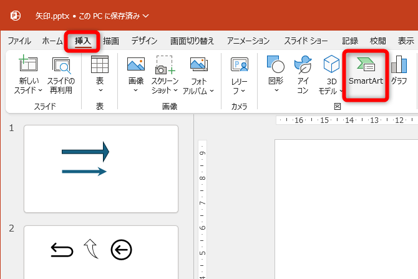Click the New Slide (新しいスライド) icon
418x279 pixels.
coord(28,63)
